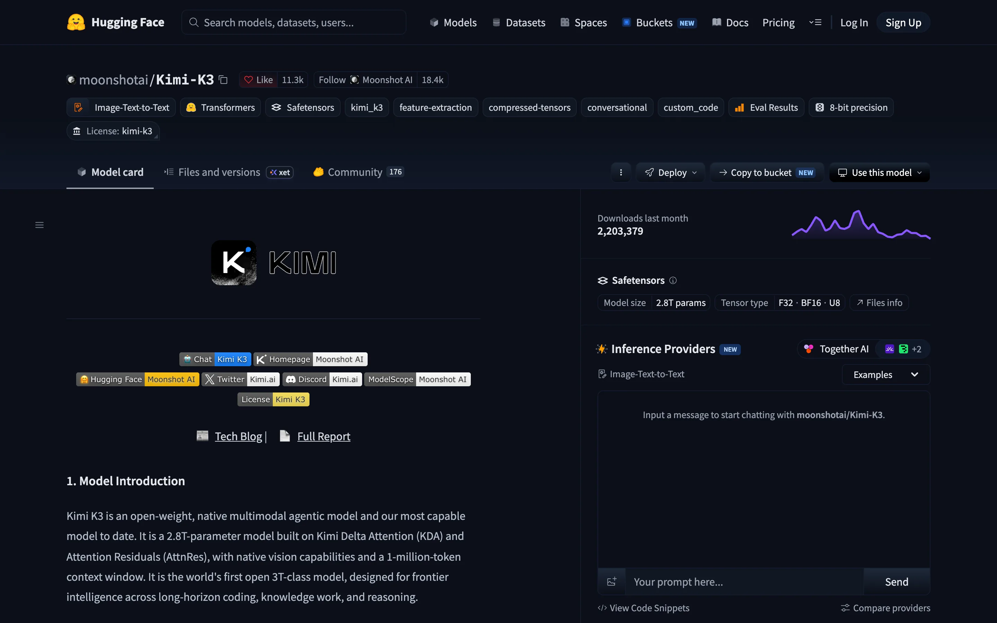
Task: Click Log In
Action: pos(854,22)
